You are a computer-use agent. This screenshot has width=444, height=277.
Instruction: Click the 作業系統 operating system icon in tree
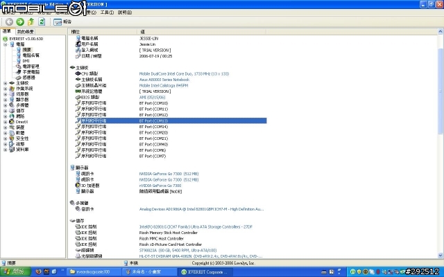pyautogui.click(x=12, y=89)
